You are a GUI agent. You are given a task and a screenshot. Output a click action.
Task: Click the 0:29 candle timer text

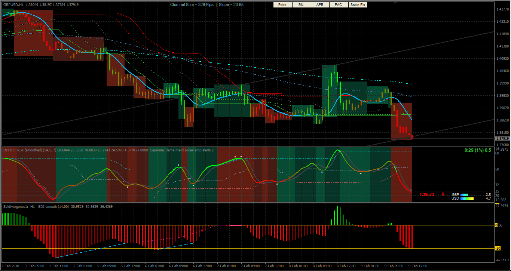click(478, 150)
